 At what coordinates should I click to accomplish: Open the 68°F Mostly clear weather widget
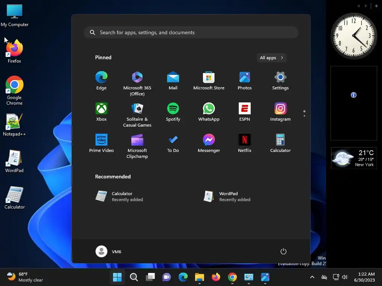[25, 277]
